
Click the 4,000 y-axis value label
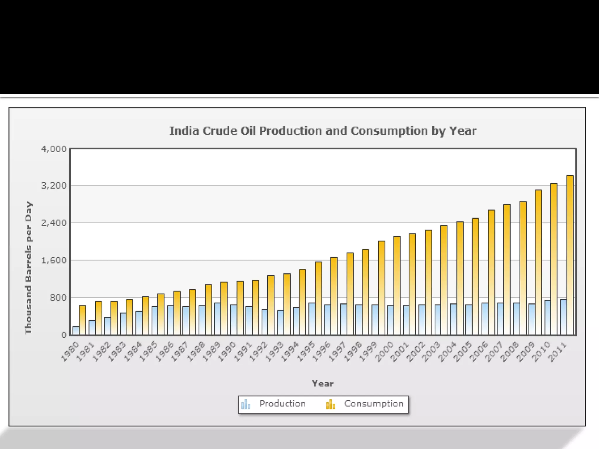(54, 149)
